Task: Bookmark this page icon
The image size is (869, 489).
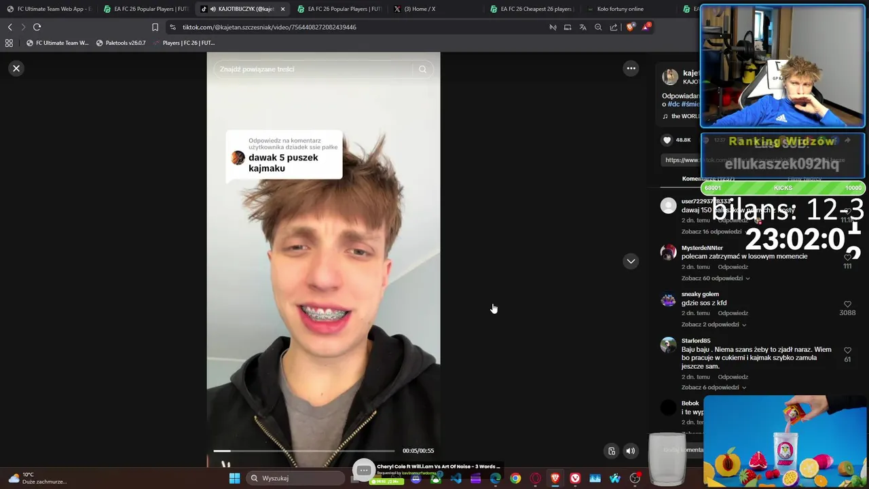Action: click(155, 27)
